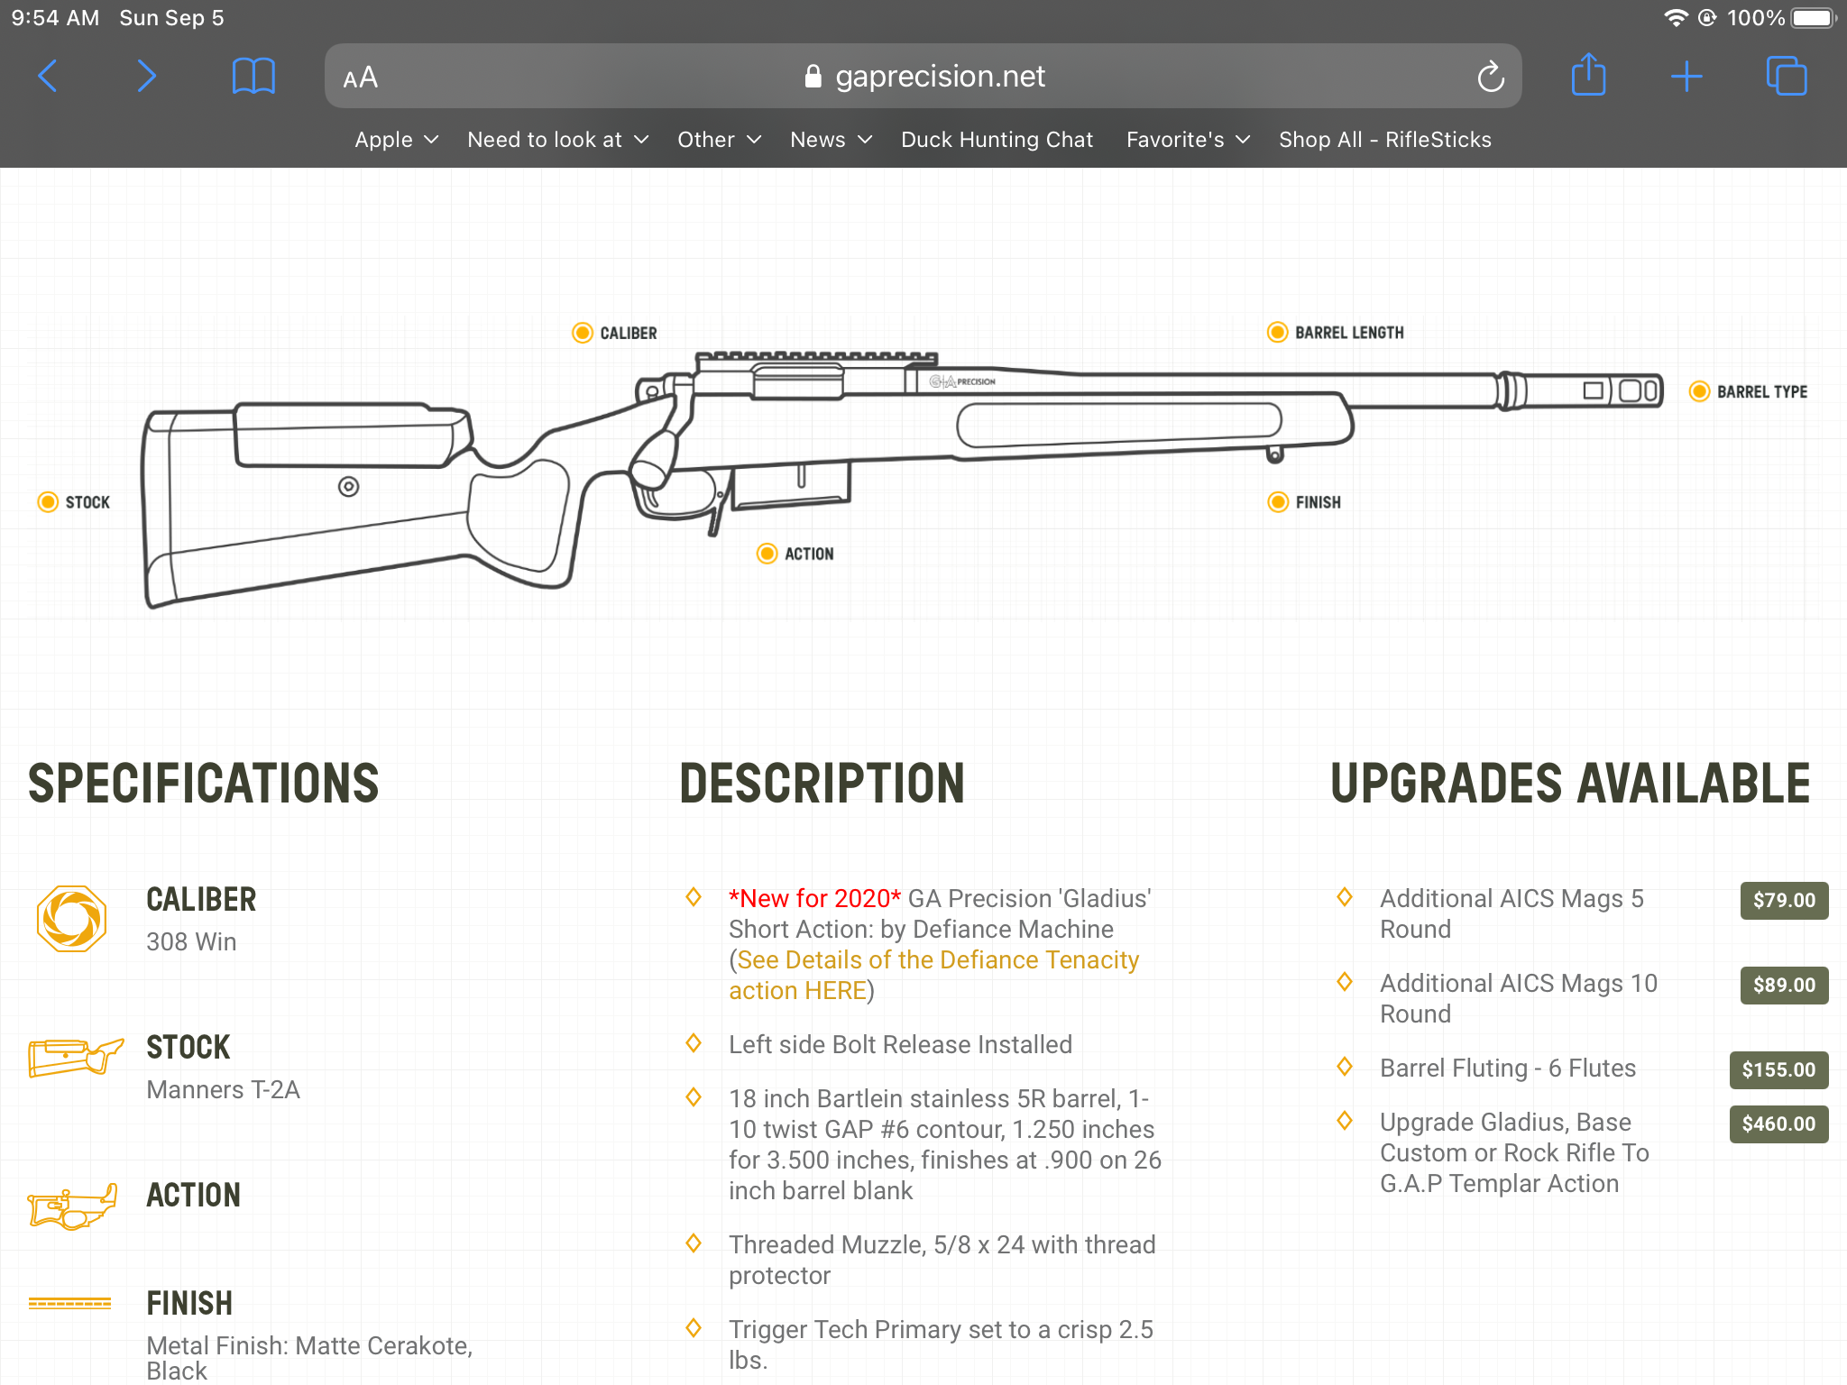Click the $89.00 price badge

(x=1784, y=985)
